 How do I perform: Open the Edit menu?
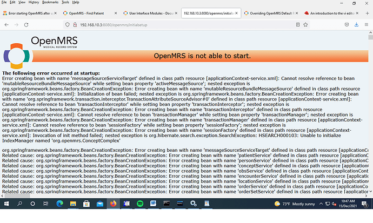[12, 2]
